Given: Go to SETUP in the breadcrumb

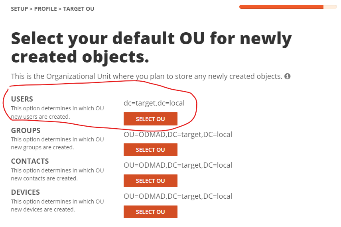Looking at the screenshot, I should 20,9.
